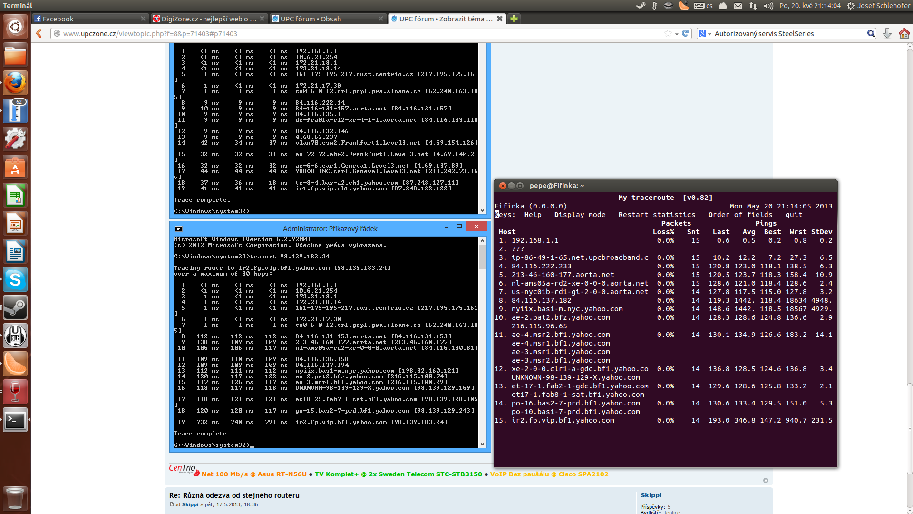
Task: Click the pepe@Fifinka terminal title bar
Action: pyautogui.click(x=666, y=186)
